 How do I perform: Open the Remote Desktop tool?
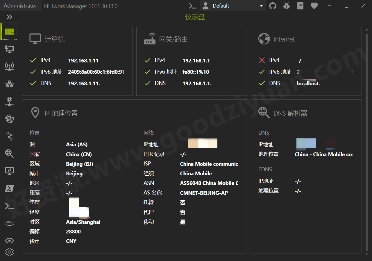[9, 171]
